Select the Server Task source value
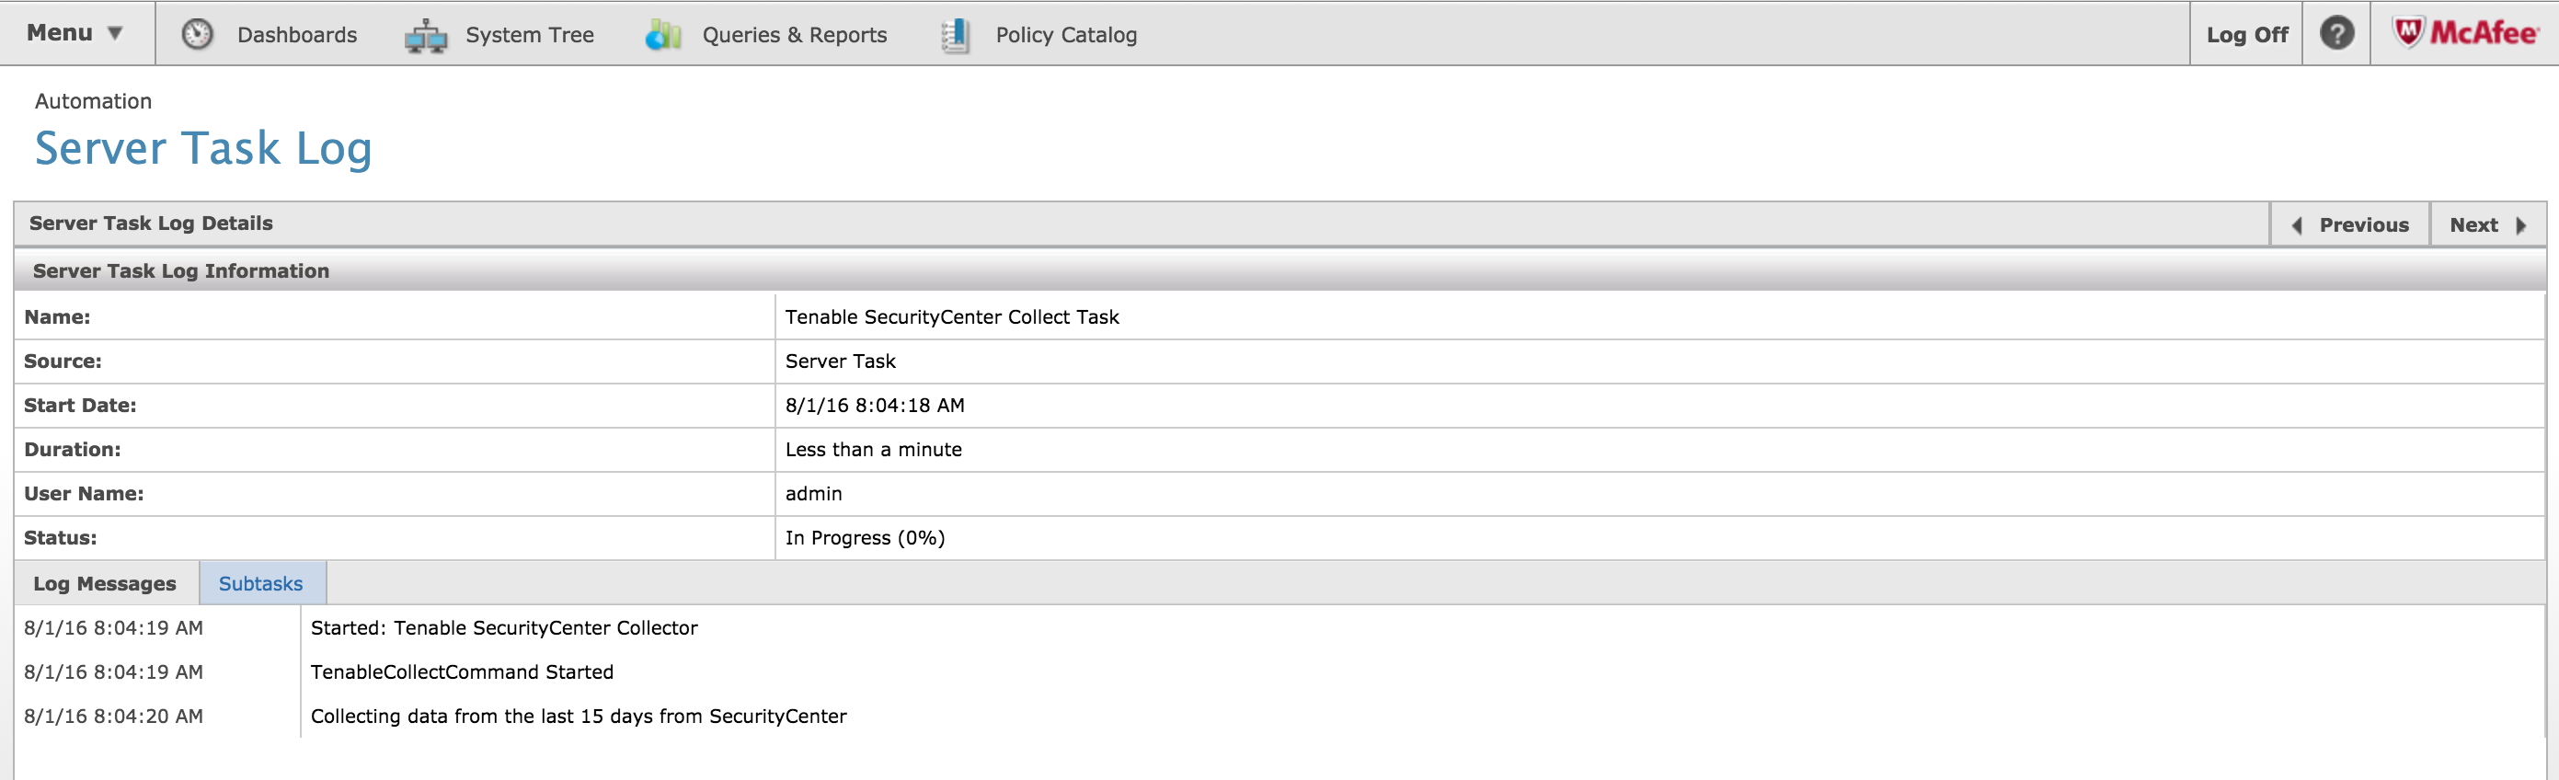Image resolution: width=2559 pixels, height=780 pixels. tap(841, 361)
